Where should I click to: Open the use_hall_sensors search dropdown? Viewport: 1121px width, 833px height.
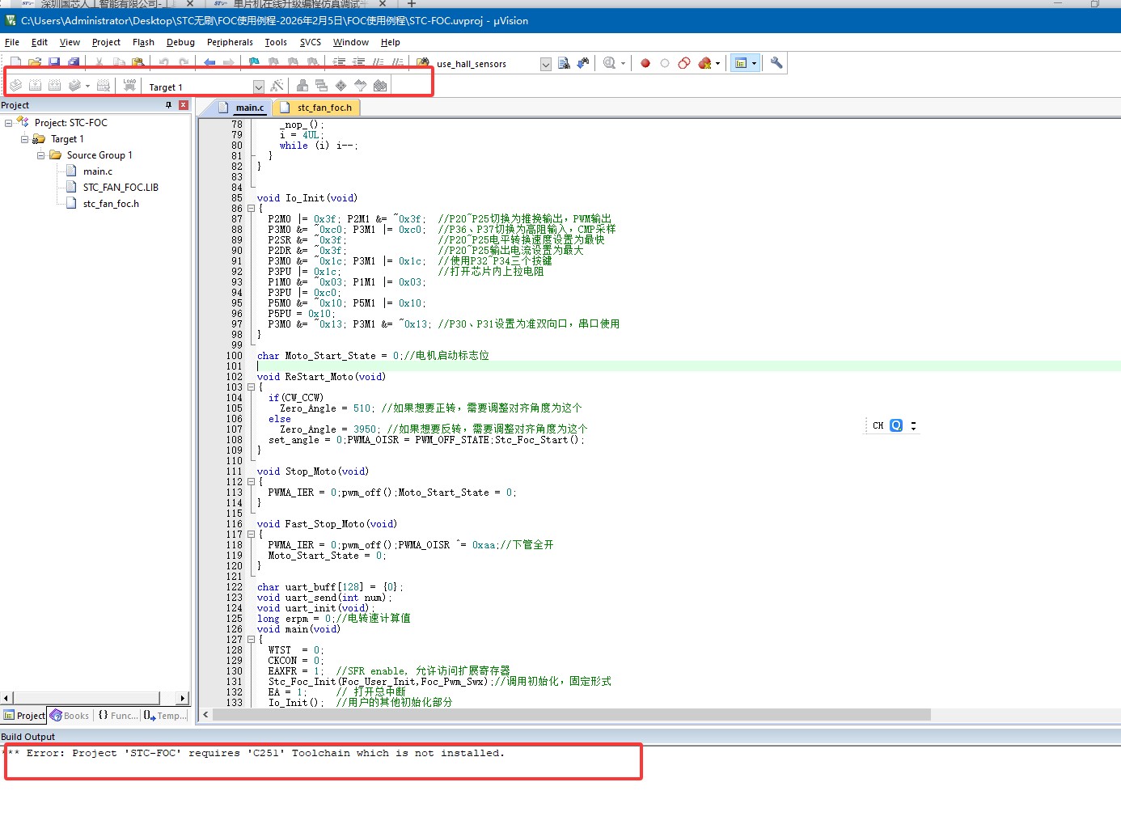pos(546,64)
